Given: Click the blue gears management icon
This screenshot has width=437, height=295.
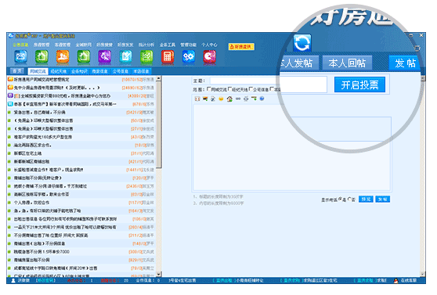Looking at the screenshot, I should point(189,56).
